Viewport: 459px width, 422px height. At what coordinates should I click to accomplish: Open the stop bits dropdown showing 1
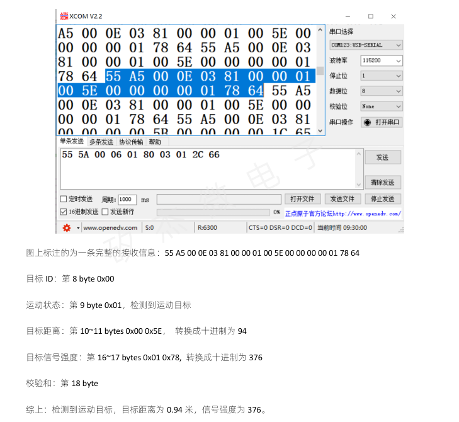tap(382, 76)
